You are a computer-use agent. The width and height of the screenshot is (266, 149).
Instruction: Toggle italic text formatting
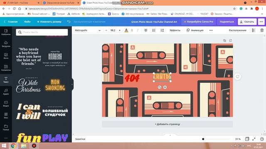138,30
